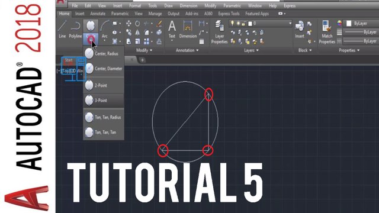379x213 pixels.
Task: Expand the Layers panel
Action: [251, 50]
